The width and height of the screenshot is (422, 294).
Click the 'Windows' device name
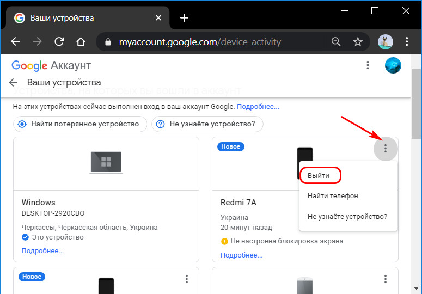pyautogui.click(x=38, y=203)
